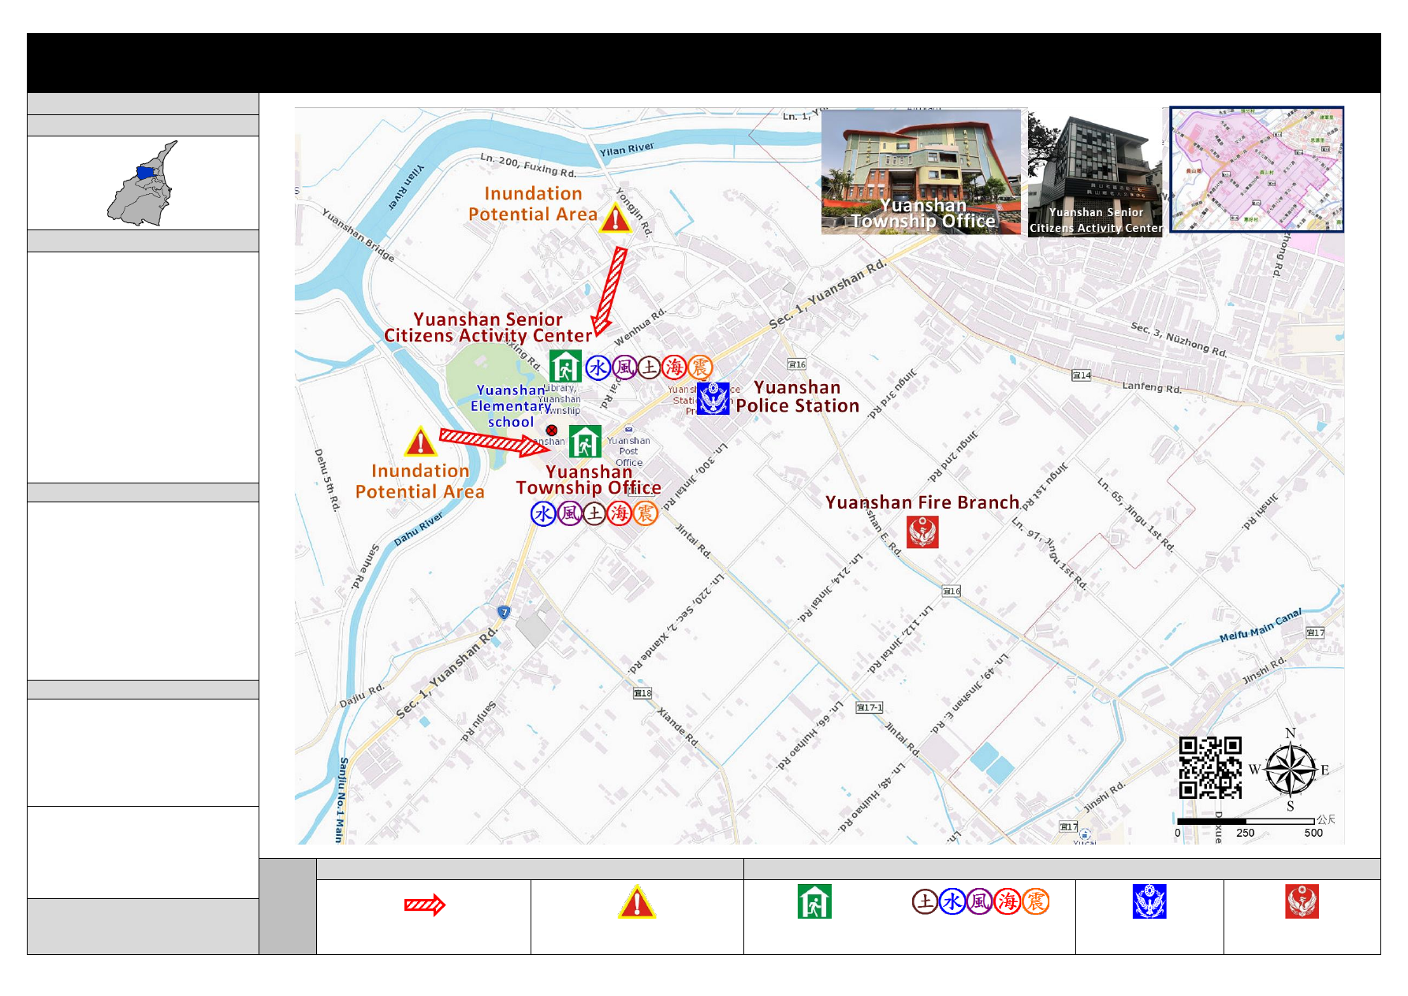Click the red 'Yuanshan Senior Citizens Activity Center' map label

click(x=488, y=327)
